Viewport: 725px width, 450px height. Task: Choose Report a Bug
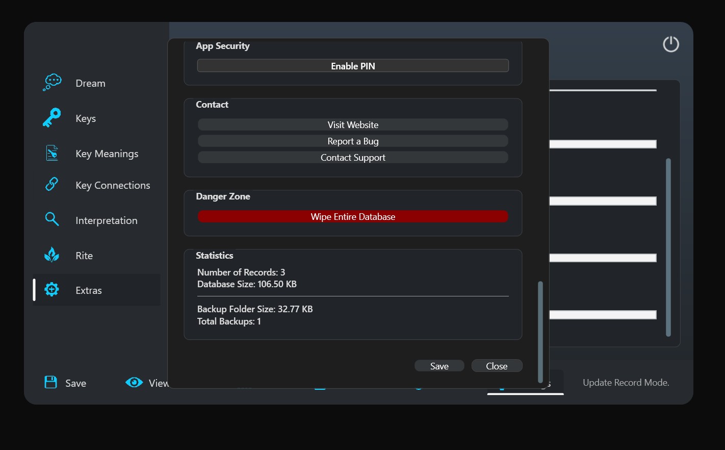[353, 141]
